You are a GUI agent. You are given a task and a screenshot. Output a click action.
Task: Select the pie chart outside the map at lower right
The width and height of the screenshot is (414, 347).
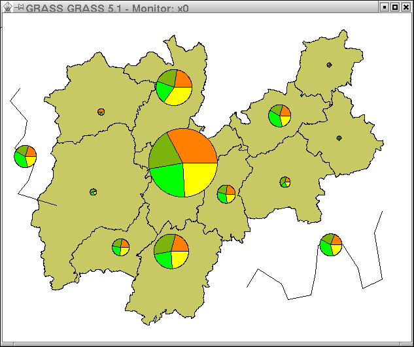coord(331,245)
